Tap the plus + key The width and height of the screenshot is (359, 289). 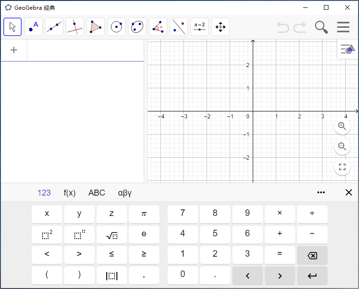[280, 234]
